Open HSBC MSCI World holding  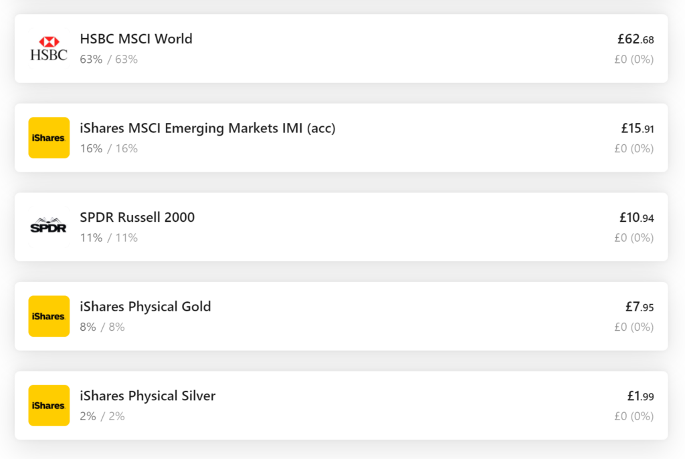click(341, 48)
